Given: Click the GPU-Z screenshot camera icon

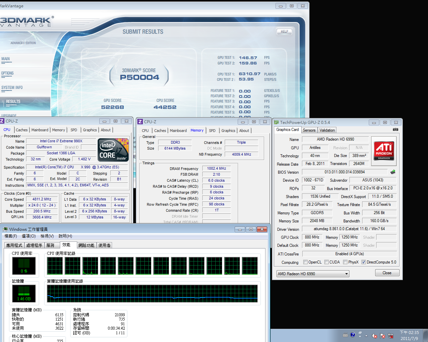Looking at the screenshot, I should point(395,130).
